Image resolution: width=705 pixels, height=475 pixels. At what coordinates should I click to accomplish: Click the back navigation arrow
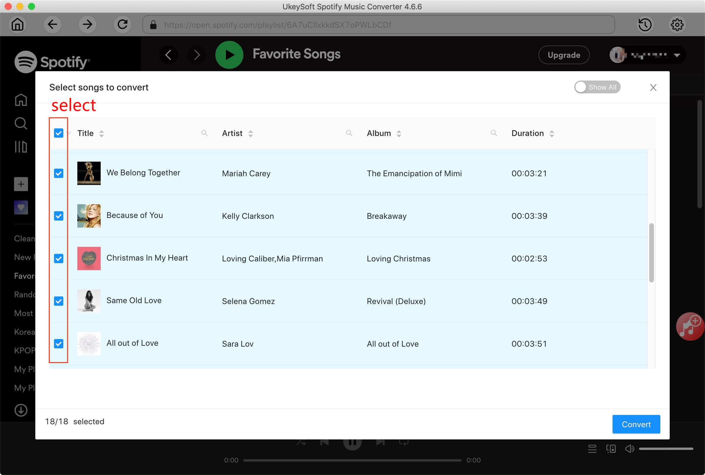[51, 25]
